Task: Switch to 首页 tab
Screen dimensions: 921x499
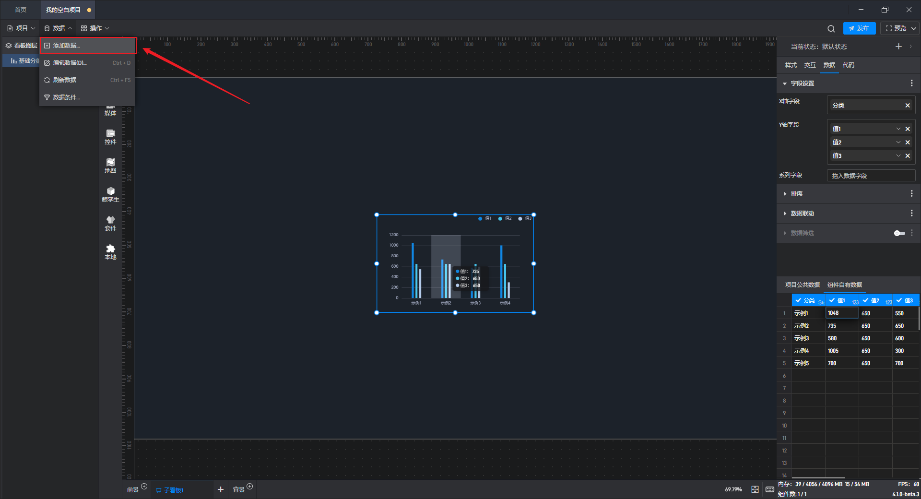Action: tap(21, 10)
